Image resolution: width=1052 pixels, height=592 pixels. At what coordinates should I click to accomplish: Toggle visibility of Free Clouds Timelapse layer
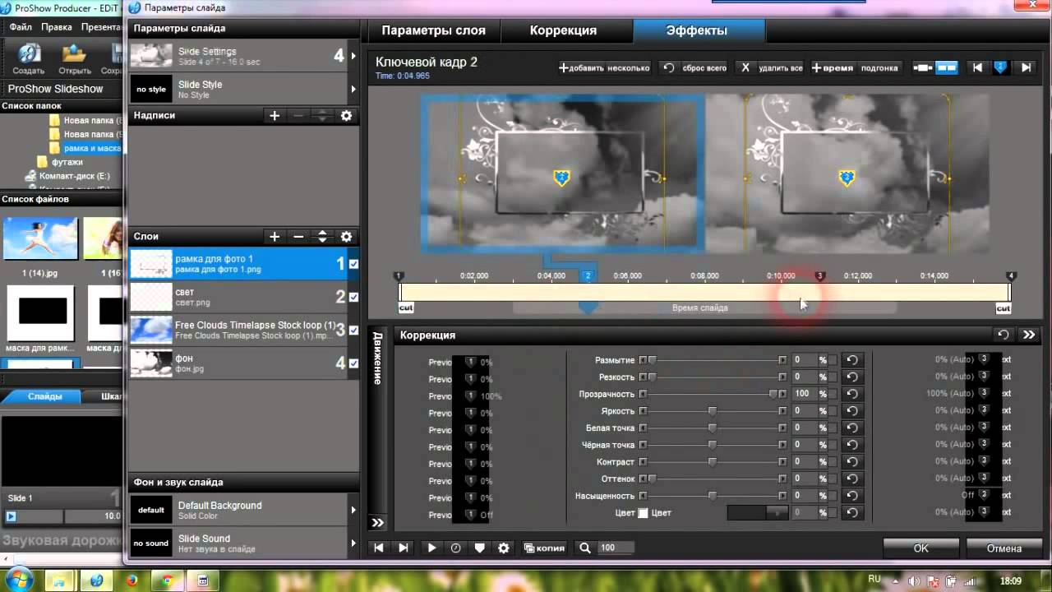pos(353,331)
